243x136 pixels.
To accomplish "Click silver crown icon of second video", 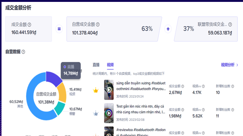I will tap(96, 113).
